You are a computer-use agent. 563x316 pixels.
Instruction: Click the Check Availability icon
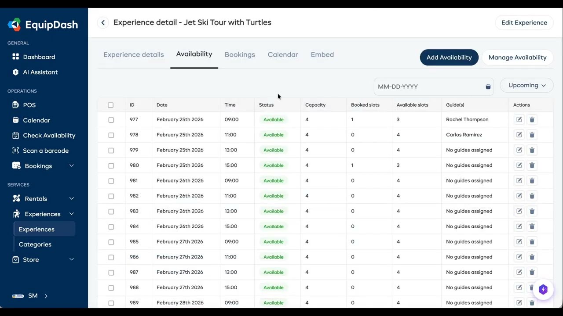pos(16,136)
